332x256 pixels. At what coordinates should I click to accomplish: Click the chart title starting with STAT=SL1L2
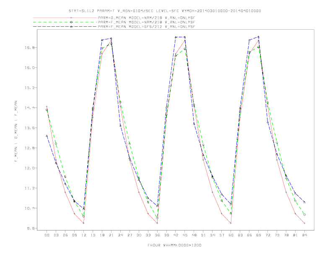(x=165, y=11)
